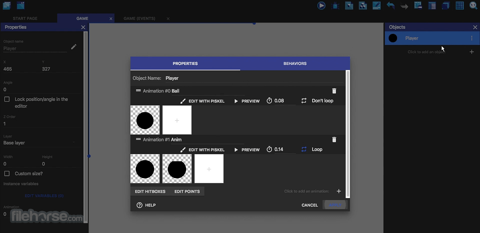Screen dimensions: 480x233
Task: Click the Angle field
Action: tap(42, 90)
